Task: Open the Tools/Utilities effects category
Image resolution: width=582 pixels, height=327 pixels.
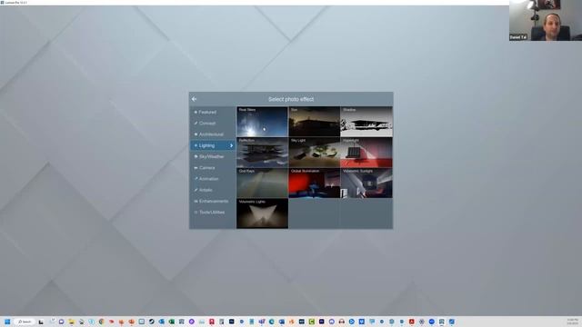Action: (x=213, y=212)
